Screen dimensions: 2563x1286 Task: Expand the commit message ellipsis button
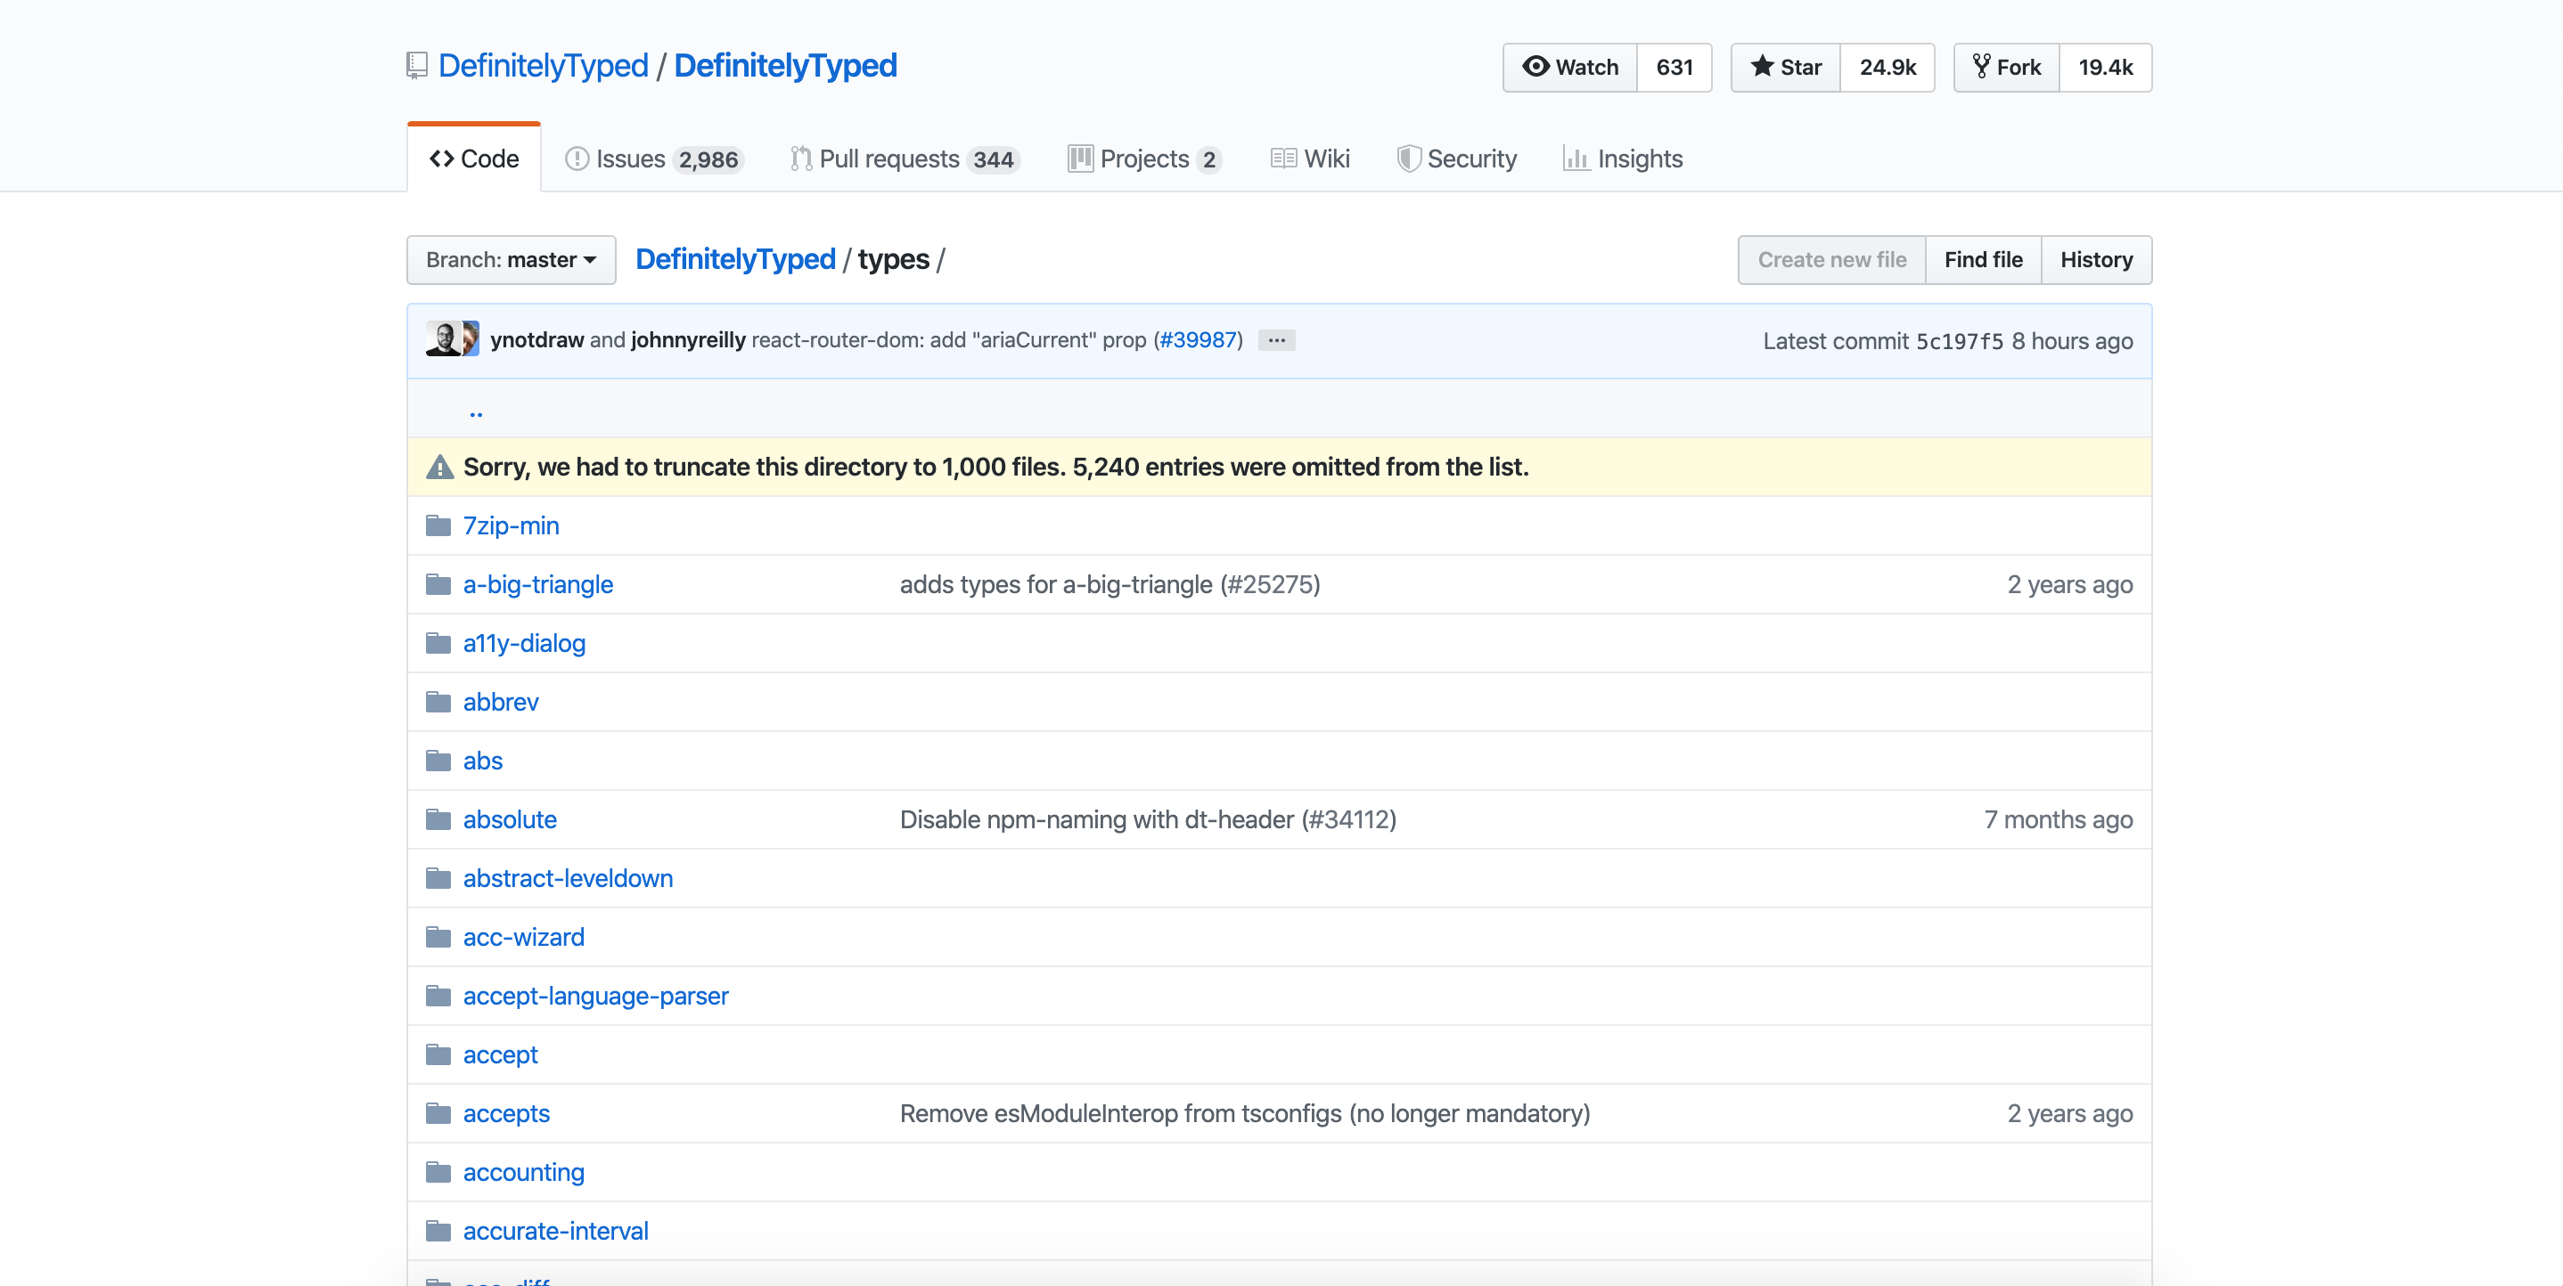click(1276, 340)
